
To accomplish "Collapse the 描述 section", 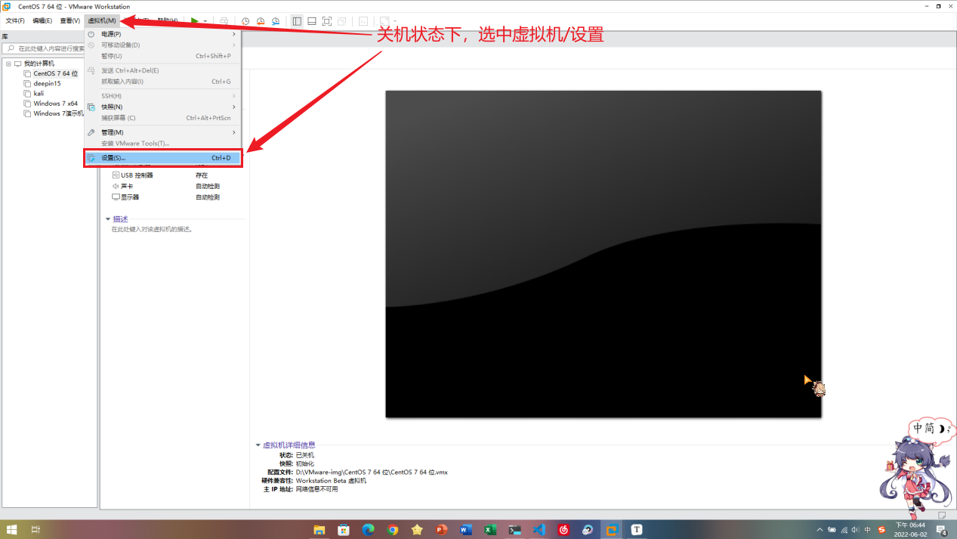I will (108, 219).
